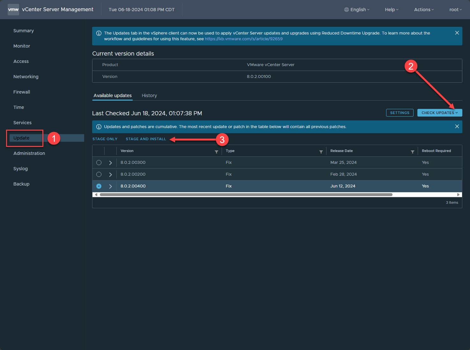Viewport: 470px width, 350px height.
Task: Open the kb.vmware.com article link
Action: pyautogui.click(x=244, y=39)
